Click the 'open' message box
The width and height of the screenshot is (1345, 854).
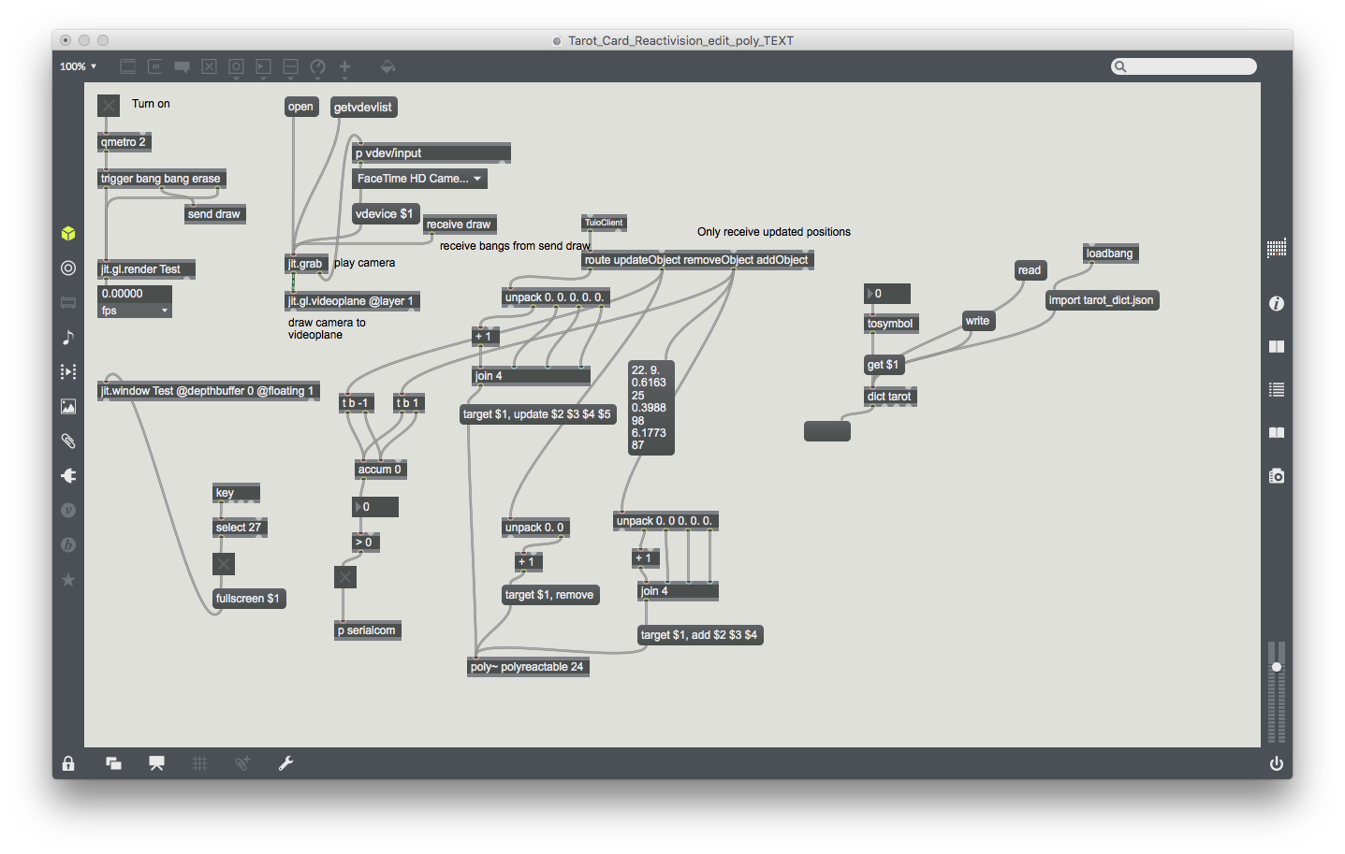pyautogui.click(x=301, y=108)
